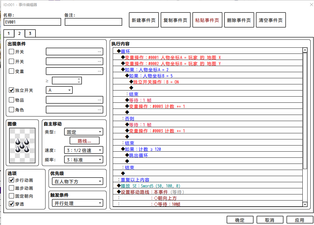Enable the 角色 condition checkbox
The height and width of the screenshot is (225, 314).
(11, 109)
